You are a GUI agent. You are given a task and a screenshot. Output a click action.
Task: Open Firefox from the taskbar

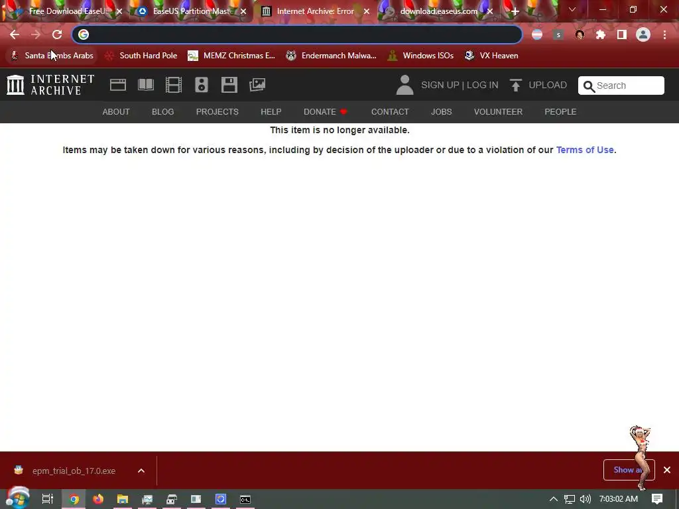[x=98, y=499]
